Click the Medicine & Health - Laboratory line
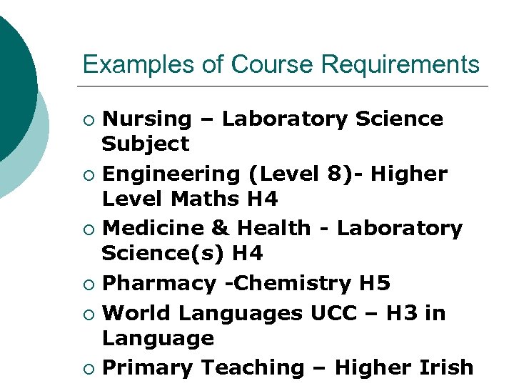514x386 pixels. click(282, 229)
